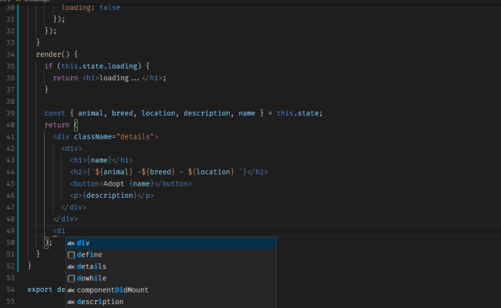This screenshot has width=501, height=308.
Task: Click the 'return' keyword on line 36
Action: [66, 78]
